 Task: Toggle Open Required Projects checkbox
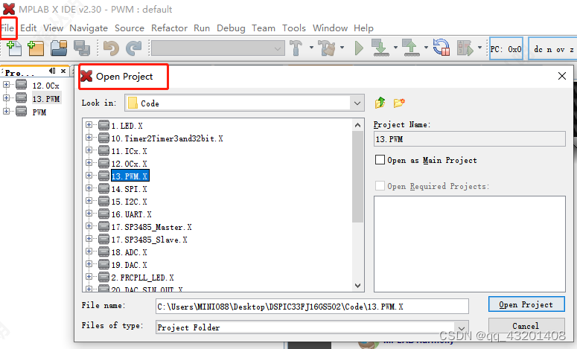point(380,186)
